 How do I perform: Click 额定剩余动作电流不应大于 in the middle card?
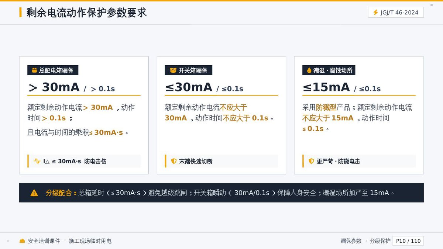pos(206,107)
